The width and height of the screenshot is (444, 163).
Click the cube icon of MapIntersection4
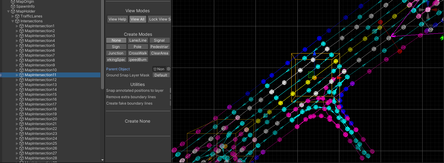coord(22,41)
